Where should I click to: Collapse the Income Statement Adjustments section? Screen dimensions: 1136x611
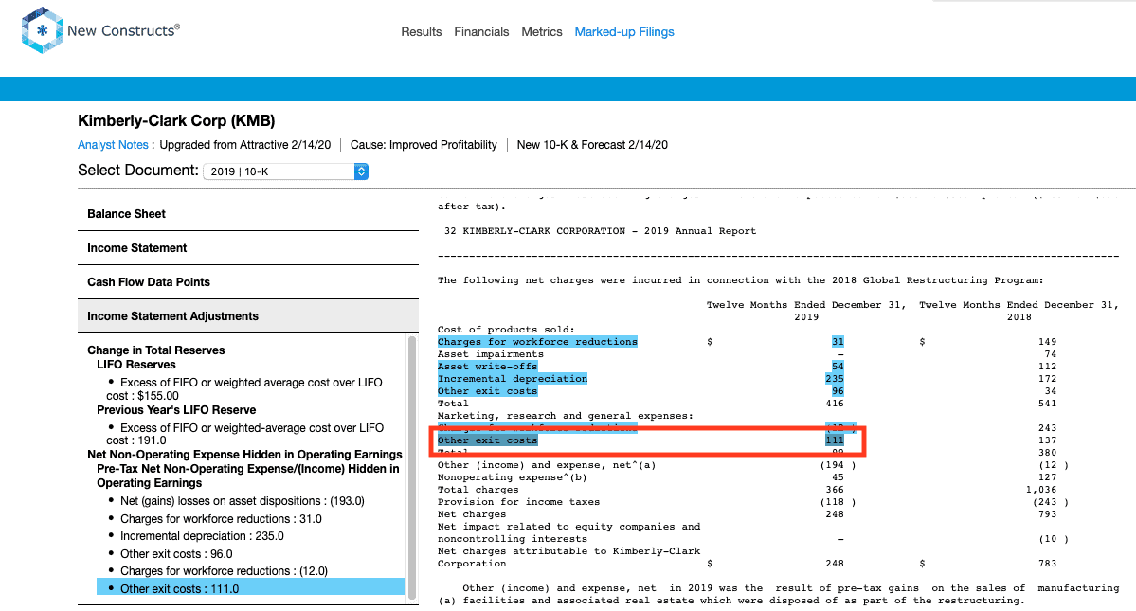[x=248, y=316]
